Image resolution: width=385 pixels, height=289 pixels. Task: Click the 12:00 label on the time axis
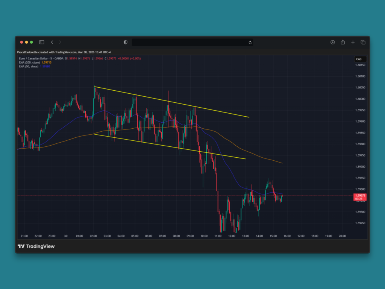pyautogui.click(x=232, y=236)
